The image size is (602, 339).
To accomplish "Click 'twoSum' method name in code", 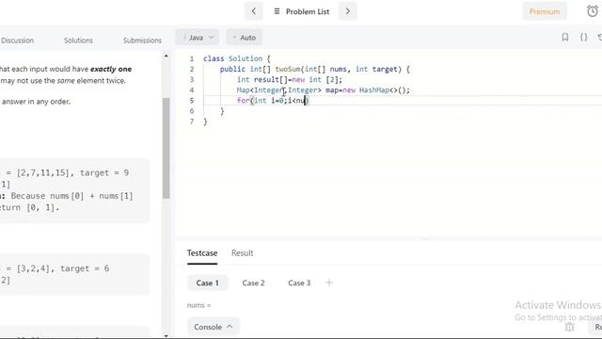I will [x=288, y=69].
